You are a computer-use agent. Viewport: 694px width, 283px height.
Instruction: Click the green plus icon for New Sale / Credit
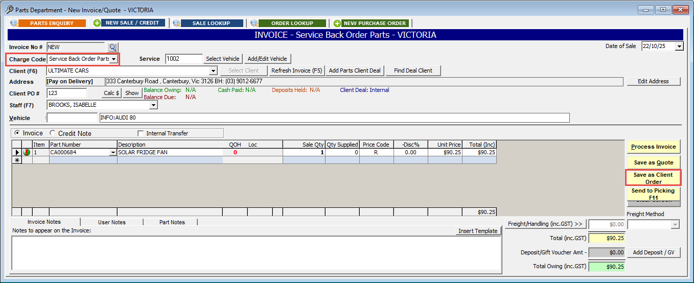point(97,23)
